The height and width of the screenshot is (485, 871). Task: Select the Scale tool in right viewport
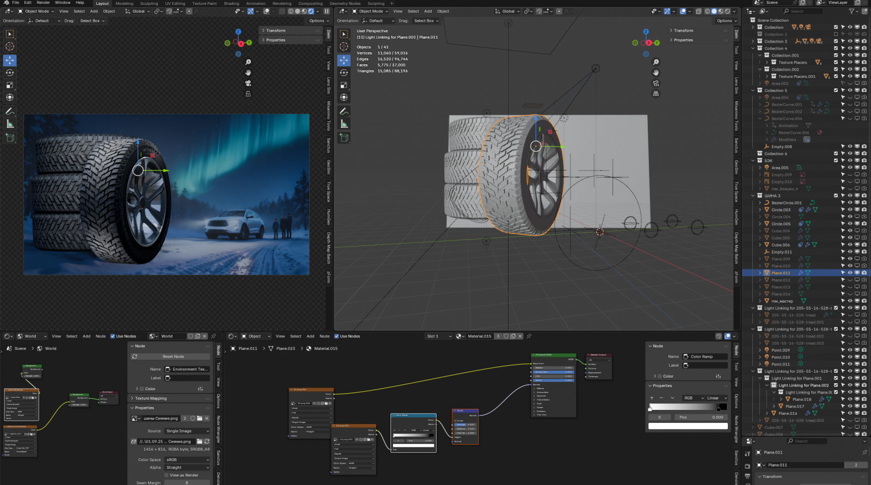(x=344, y=85)
